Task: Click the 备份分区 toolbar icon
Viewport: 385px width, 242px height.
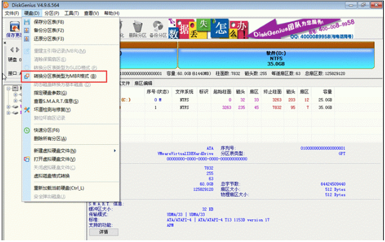Action: click(157, 29)
